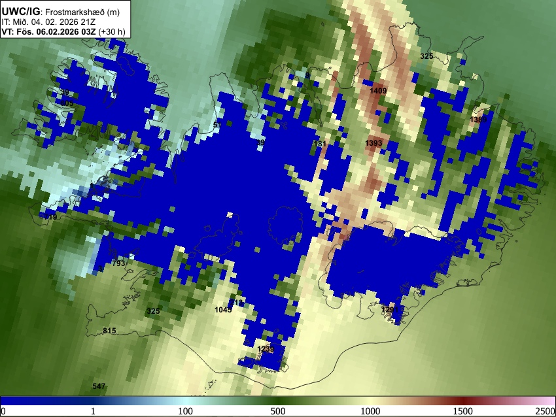Click the map value 1045
556x417 pixels.
coord(223,310)
